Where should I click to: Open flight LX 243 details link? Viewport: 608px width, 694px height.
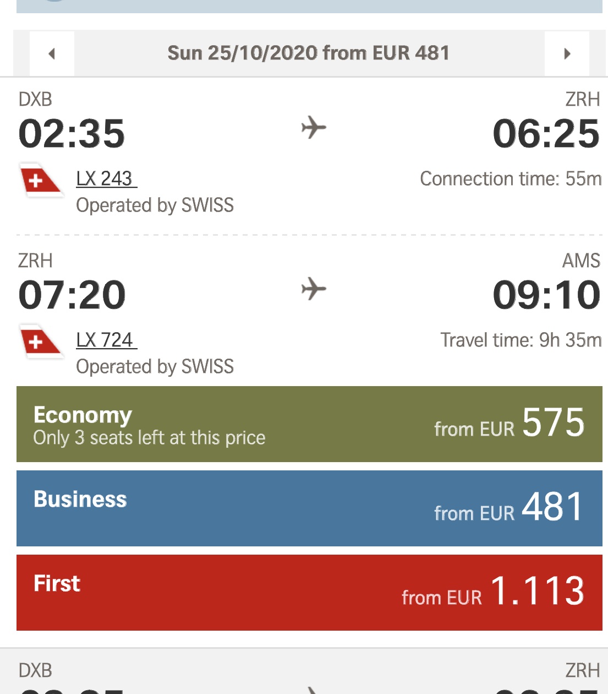(105, 179)
